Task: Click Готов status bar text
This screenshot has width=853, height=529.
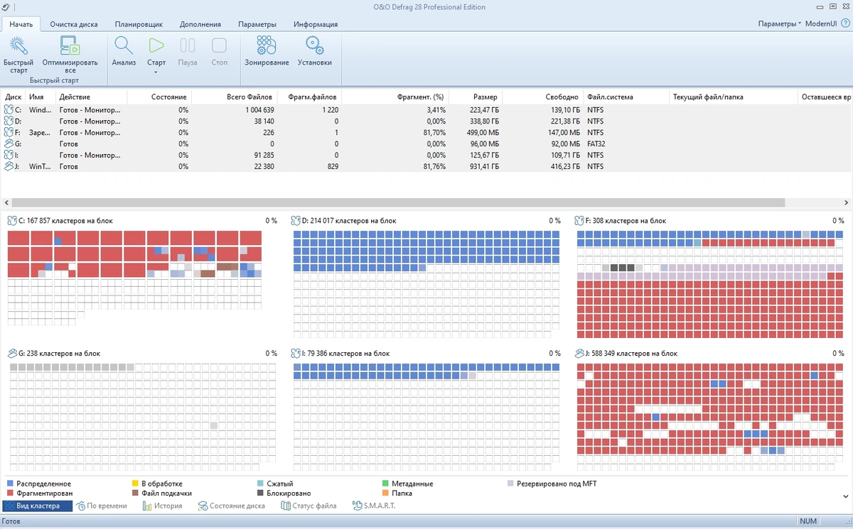Action: click(11, 521)
